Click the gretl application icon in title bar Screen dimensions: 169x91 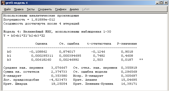point(3,3)
